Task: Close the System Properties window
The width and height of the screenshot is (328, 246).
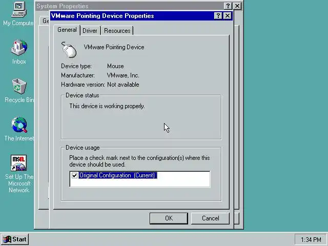Action: (x=237, y=6)
